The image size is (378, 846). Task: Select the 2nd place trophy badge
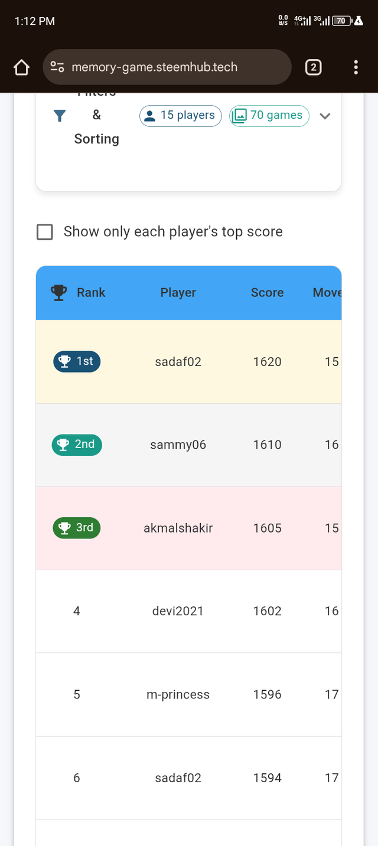pyautogui.click(x=77, y=445)
